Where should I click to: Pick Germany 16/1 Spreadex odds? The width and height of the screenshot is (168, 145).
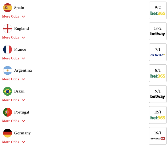158,136
